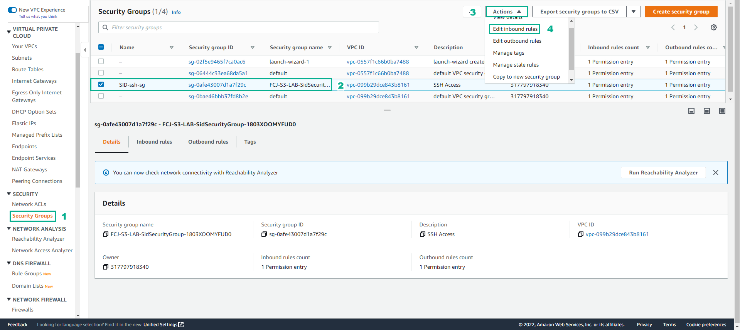
Task: Click the info icon in the notice banner
Action: 106,173
